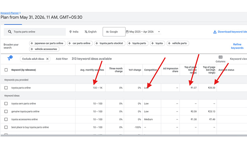Click '313 keyword ideas available' text
The height and width of the screenshot is (148, 247).
tap(92, 59)
